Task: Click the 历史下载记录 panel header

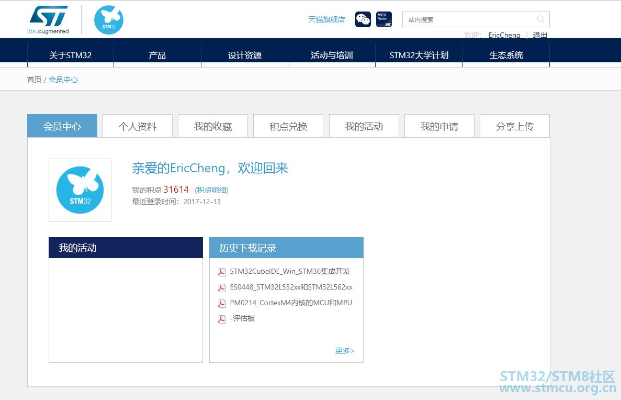Action: click(286, 248)
